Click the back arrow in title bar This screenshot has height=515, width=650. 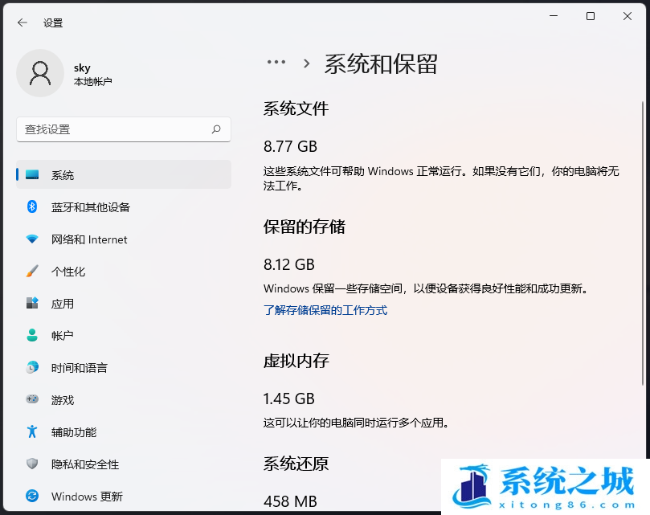pyautogui.click(x=22, y=23)
